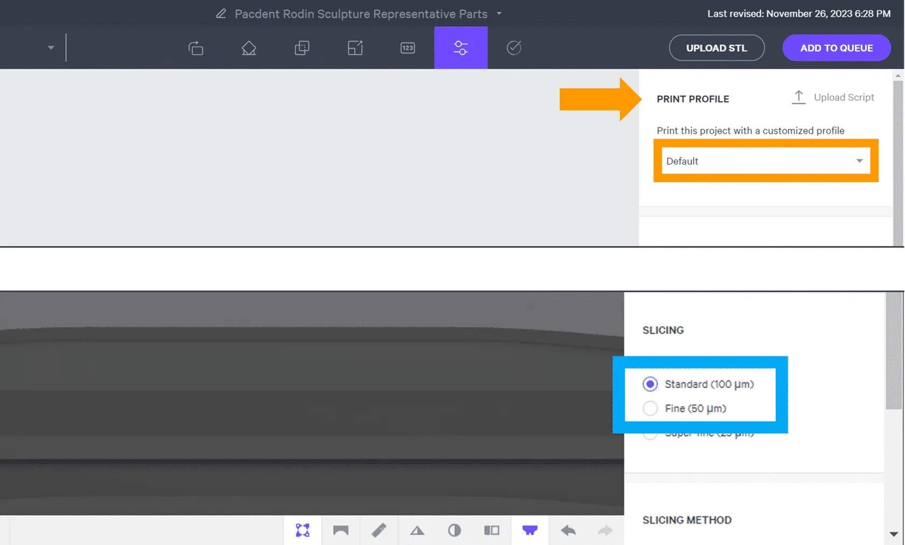Image resolution: width=905 pixels, height=545 pixels.
Task: Click the bounding-box nodes icon in bottom toolbar
Action: click(303, 530)
